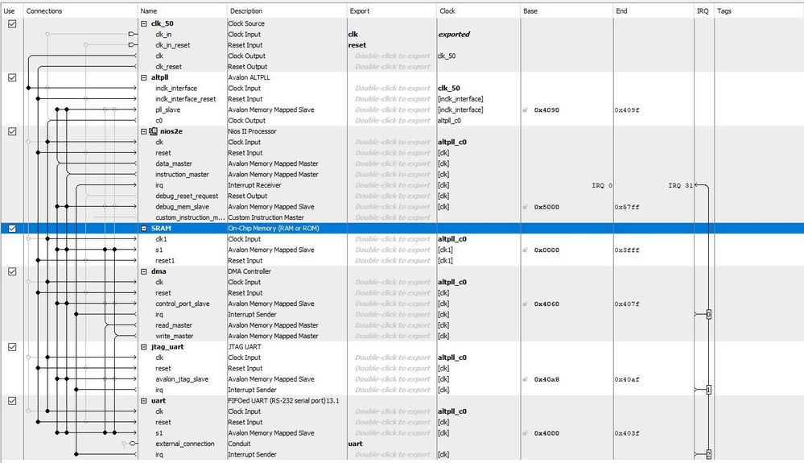This screenshot has width=804, height=463.
Task: Select the uart component name
Action: pos(159,400)
